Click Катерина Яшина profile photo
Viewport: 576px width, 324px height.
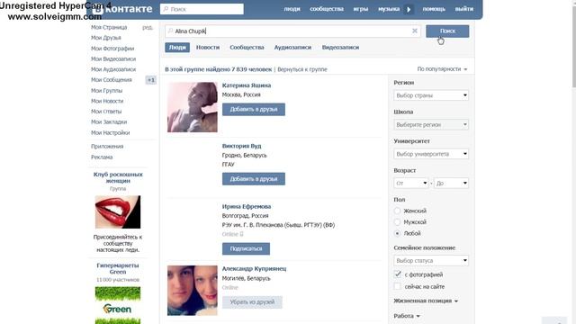[192, 107]
